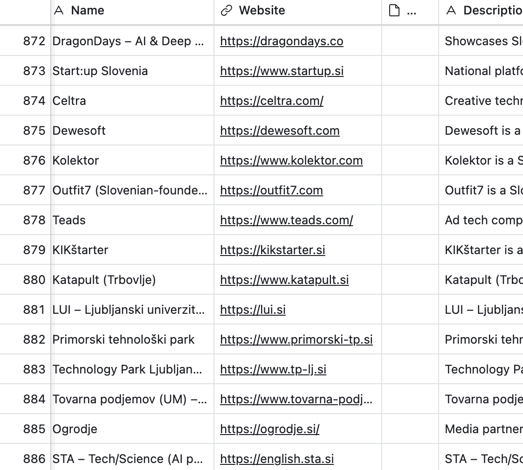Visit the https://www.kolektor.com link

291,160
